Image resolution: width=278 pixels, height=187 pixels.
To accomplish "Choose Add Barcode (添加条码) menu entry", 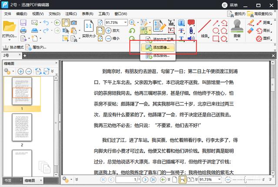I will [x=158, y=56].
